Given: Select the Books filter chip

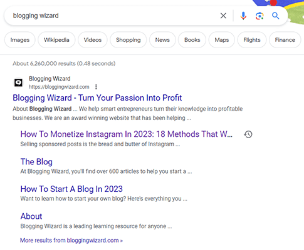Looking at the screenshot, I should [192, 40].
